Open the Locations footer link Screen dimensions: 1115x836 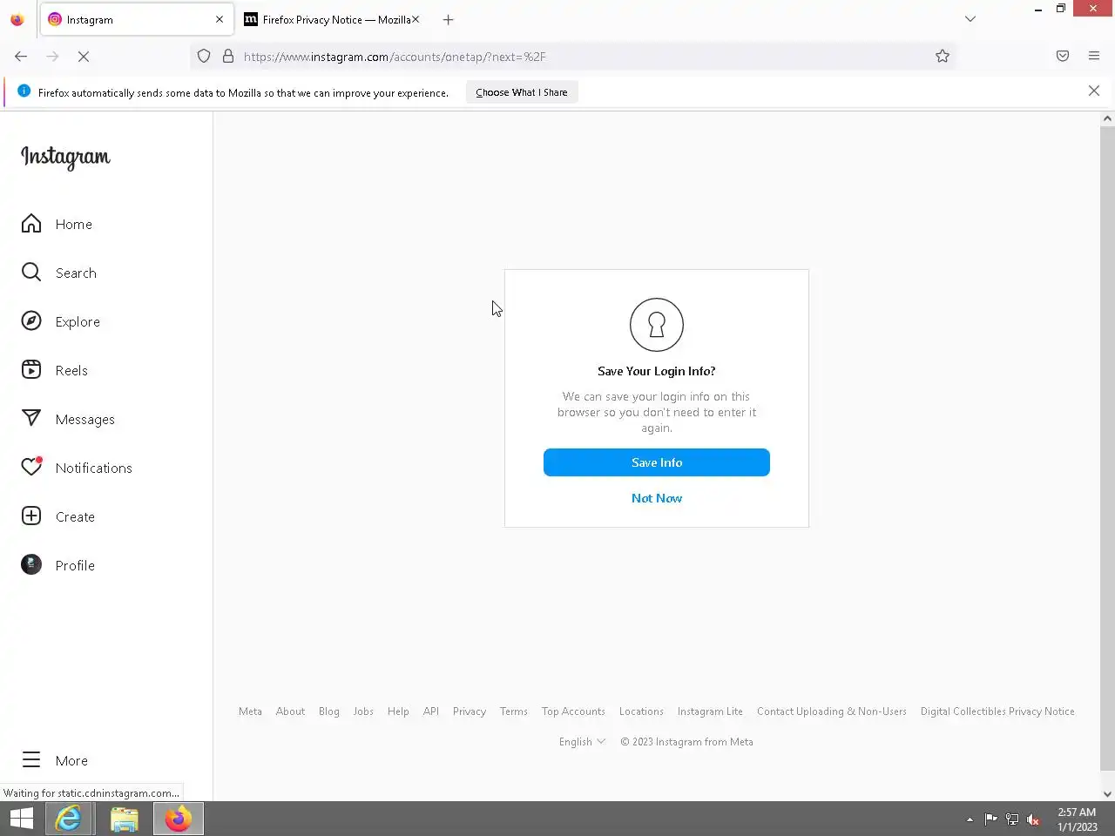[641, 711]
